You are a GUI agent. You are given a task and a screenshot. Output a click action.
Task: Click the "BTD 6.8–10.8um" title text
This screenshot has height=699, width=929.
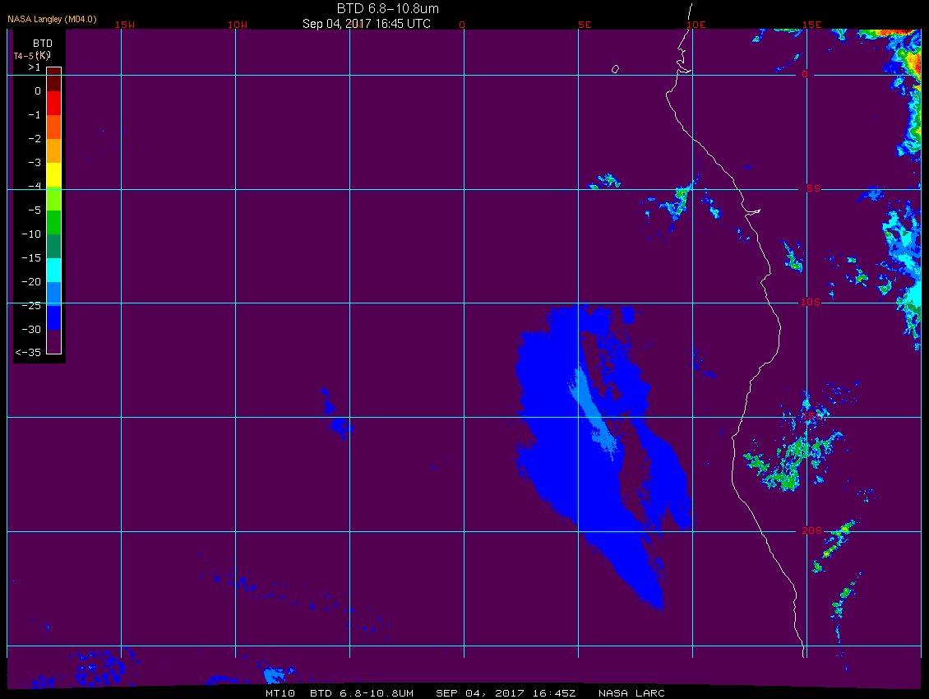tap(387, 8)
